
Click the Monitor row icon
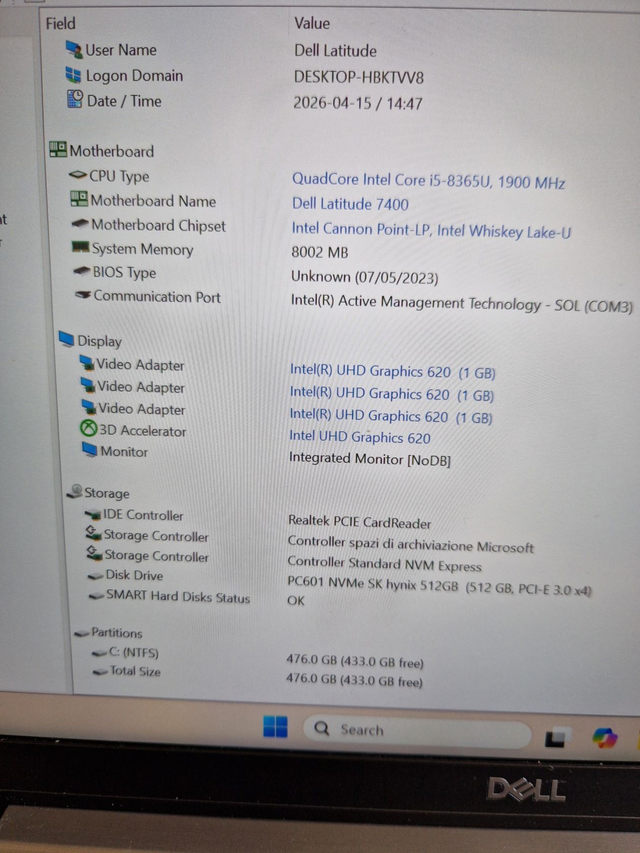coord(89,450)
